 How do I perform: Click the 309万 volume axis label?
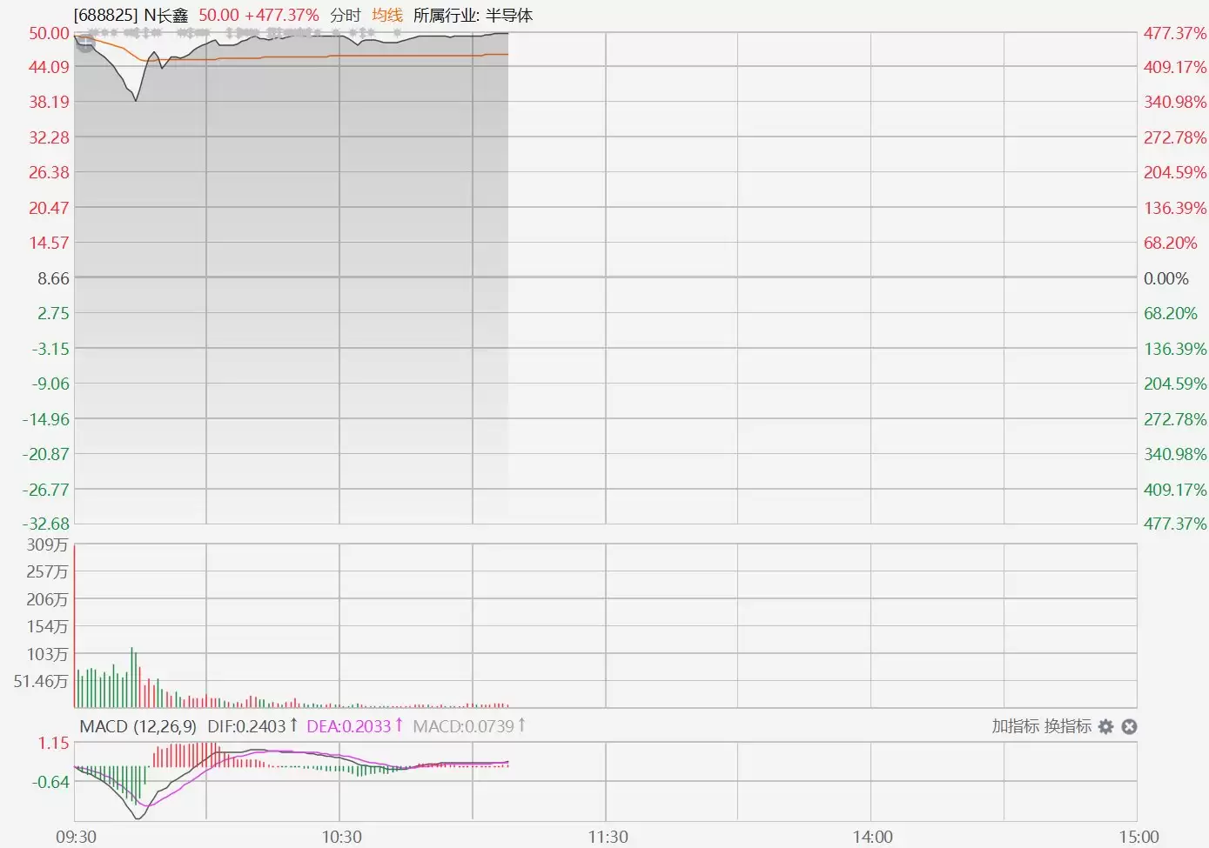coord(47,545)
